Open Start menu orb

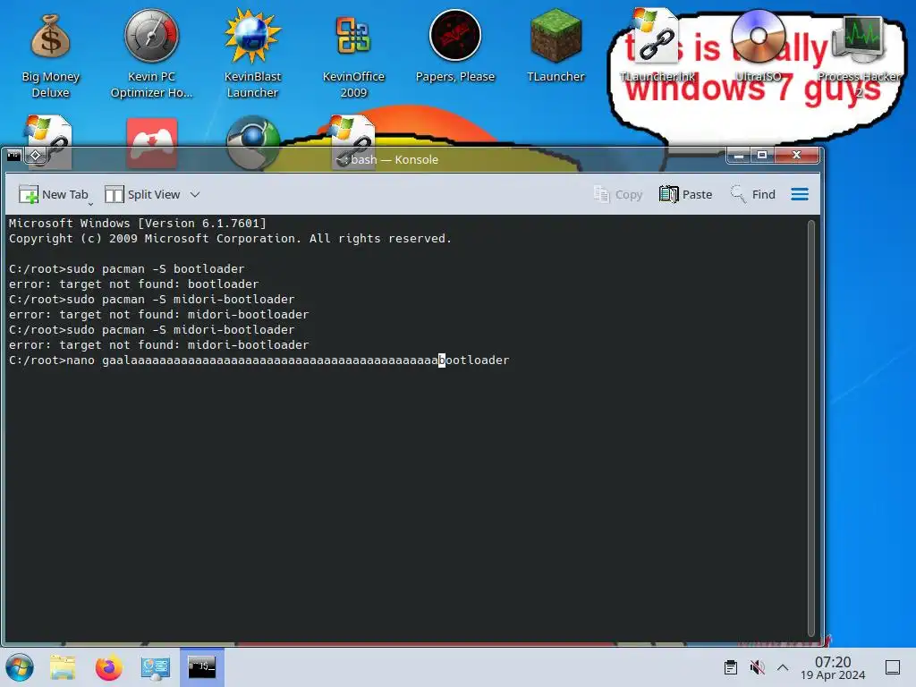tap(20, 667)
